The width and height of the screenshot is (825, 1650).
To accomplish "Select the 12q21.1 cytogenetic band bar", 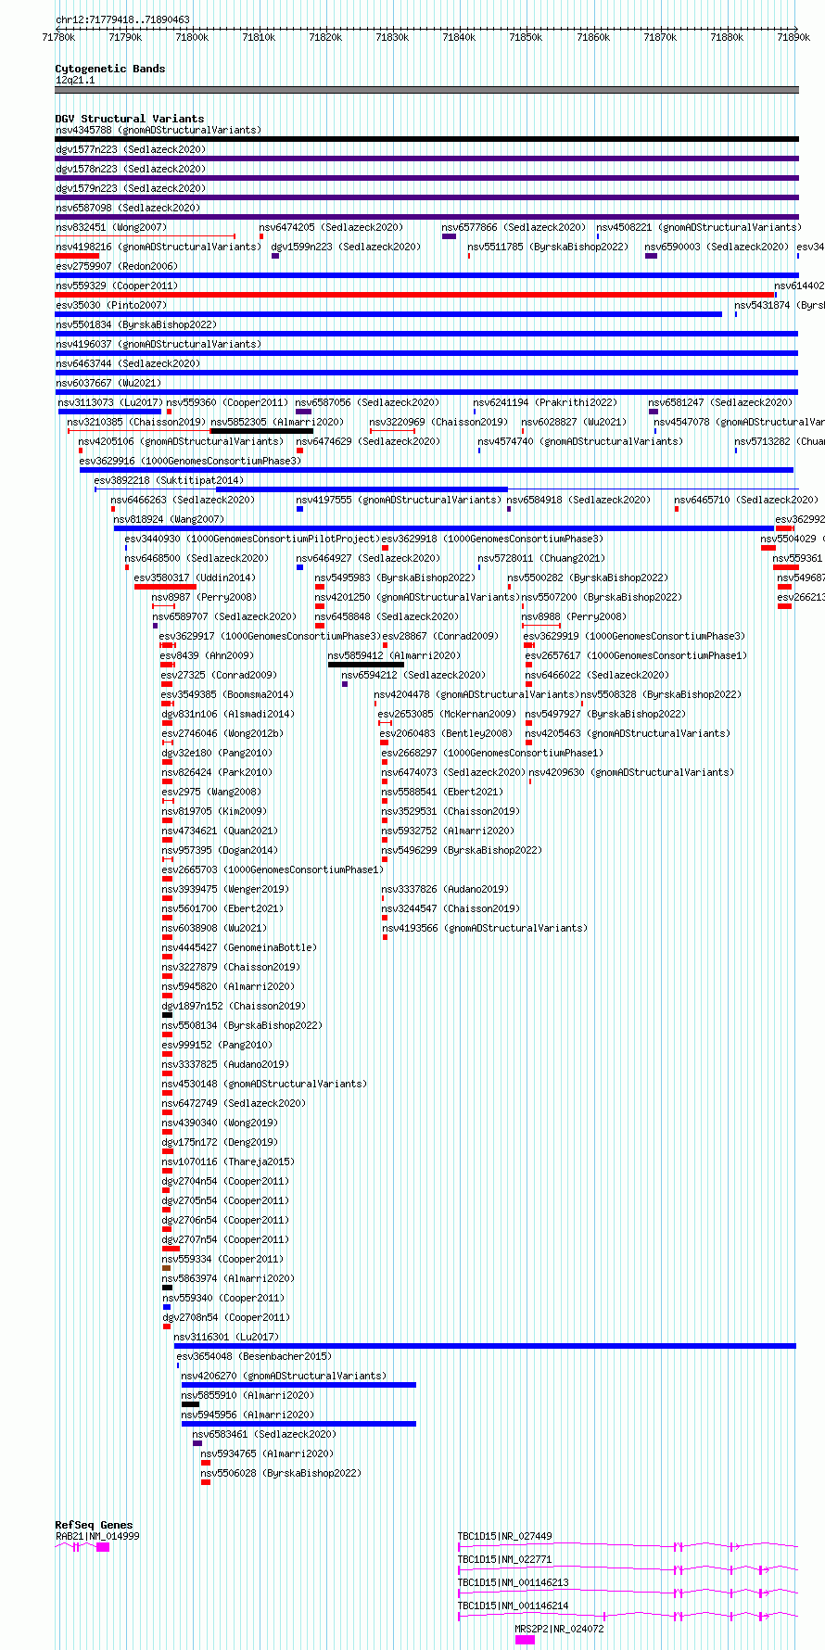I will pyautogui.click(x=426, y=90).
